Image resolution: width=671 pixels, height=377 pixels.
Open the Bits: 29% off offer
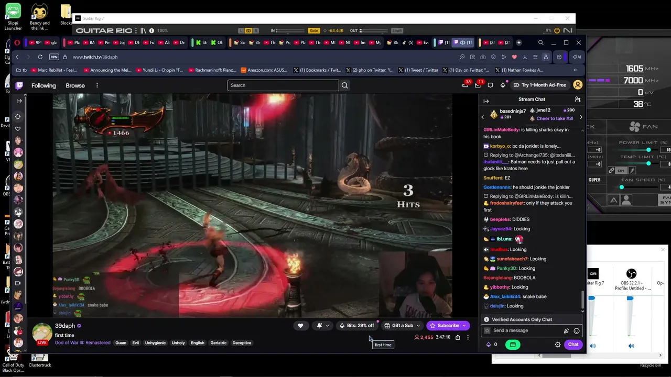(357, 326)
